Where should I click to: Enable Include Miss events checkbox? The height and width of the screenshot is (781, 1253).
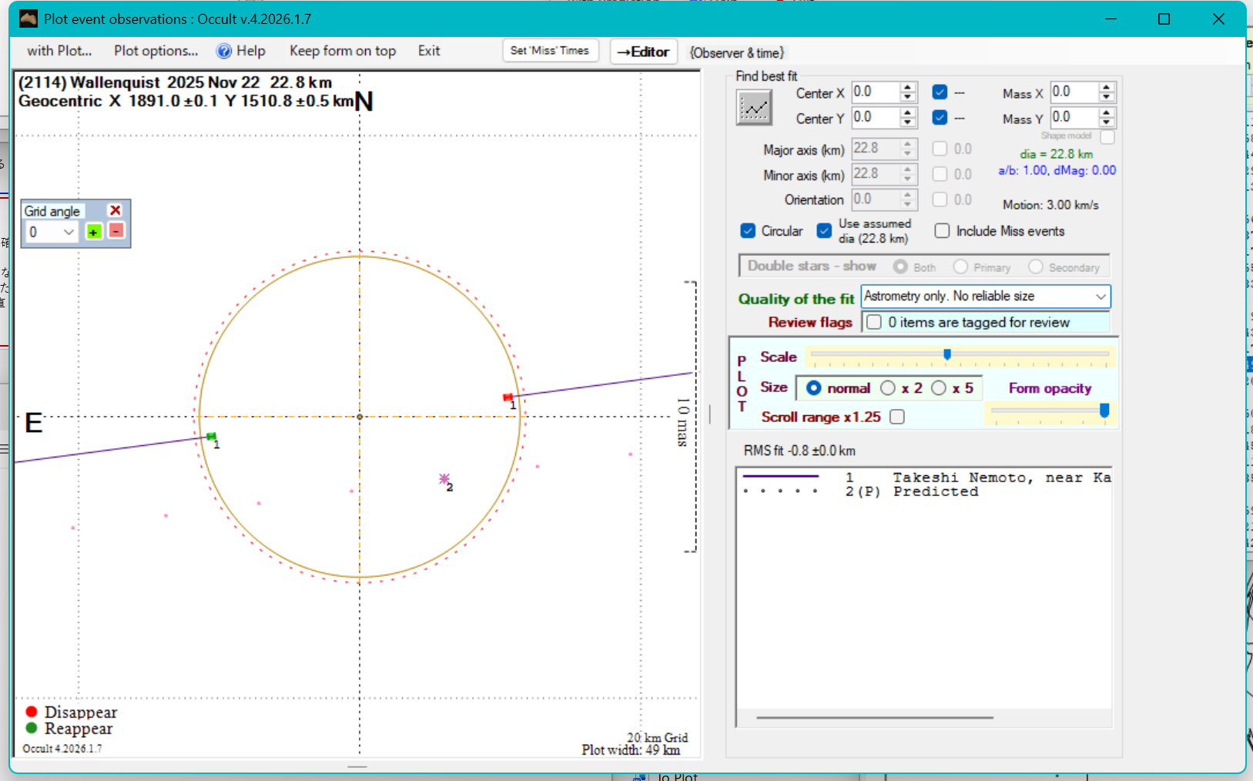click(x=942, y=231)
